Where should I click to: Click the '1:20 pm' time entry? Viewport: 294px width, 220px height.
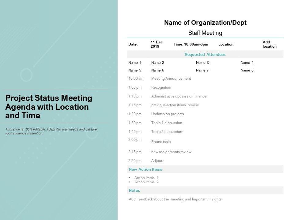(135, 114)
